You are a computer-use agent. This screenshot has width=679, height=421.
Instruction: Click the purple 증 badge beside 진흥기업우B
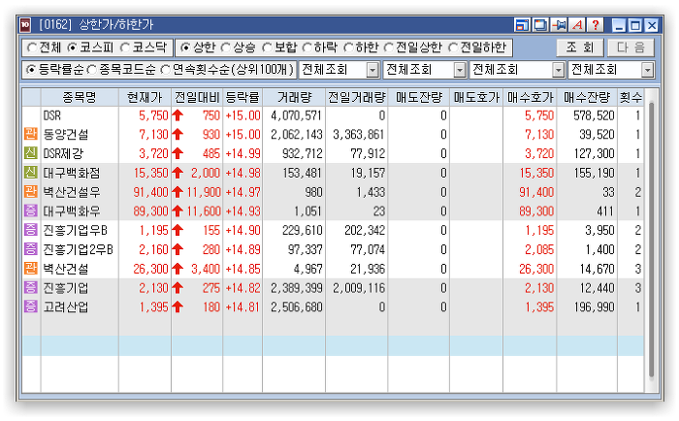click(31, 230)
